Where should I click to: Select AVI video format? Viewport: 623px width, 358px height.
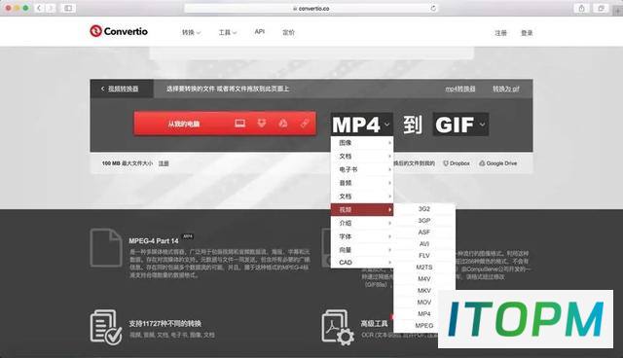click(424, 244)
